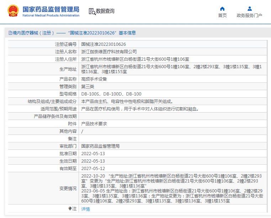Click the 生产地址 address value
This screenshot has width=271, height=218.
coord(171,69)
